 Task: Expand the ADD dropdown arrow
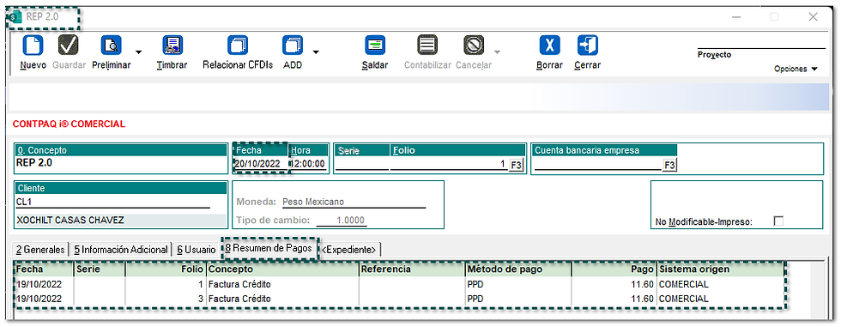tap(316, 52)
